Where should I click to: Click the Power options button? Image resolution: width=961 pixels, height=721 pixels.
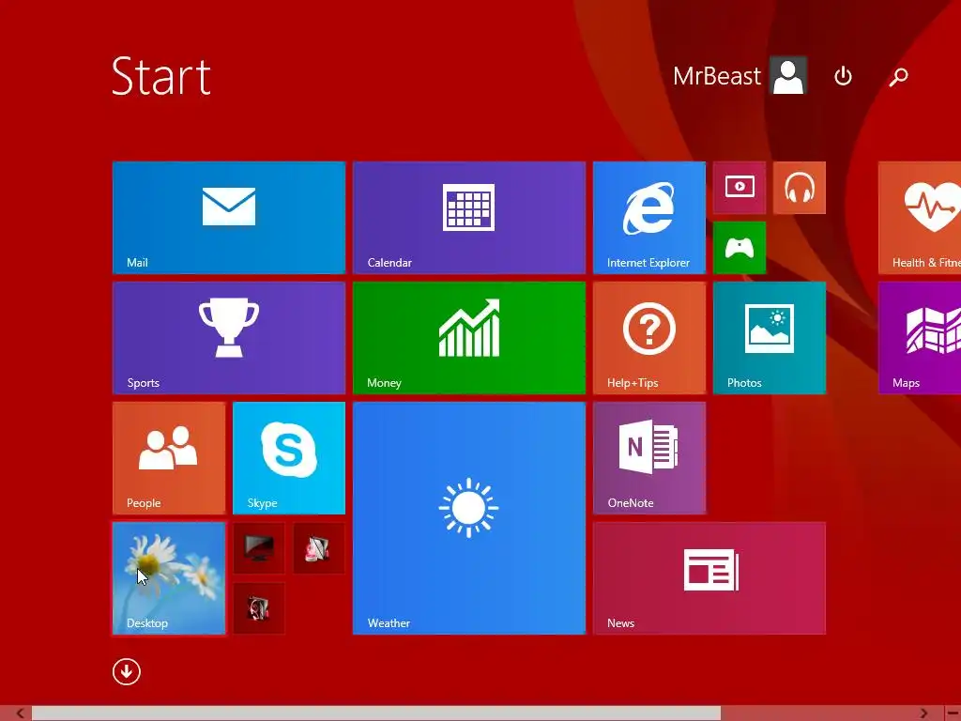pyautogui.click(x=844, y=76)
